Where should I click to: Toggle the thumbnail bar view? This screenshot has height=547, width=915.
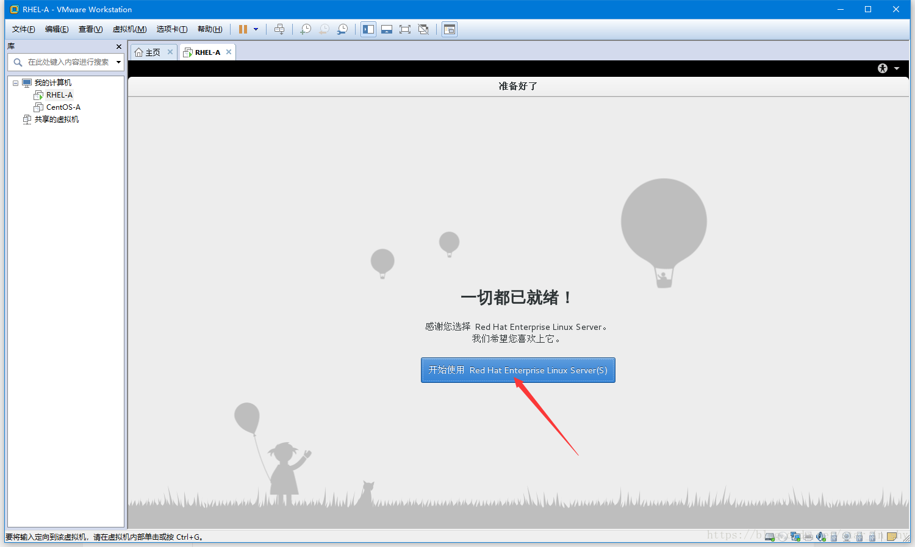pos(387,29)
